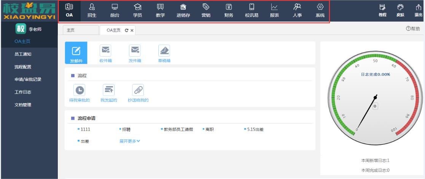Click the 教务部员工请假 process link

(178, 129)
